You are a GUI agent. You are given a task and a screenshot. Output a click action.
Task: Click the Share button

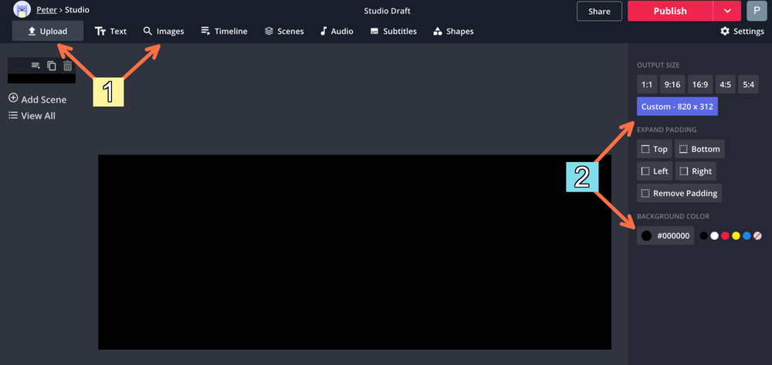(599, 11)
